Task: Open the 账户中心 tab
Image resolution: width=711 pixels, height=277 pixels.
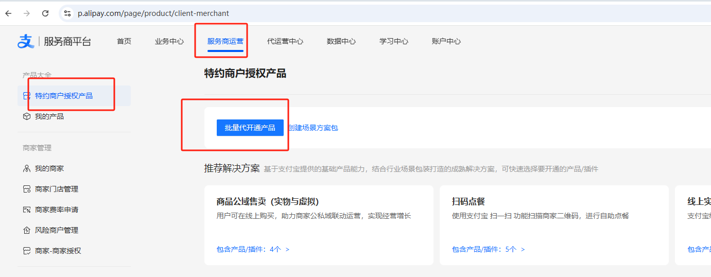Action: (446, 41)
